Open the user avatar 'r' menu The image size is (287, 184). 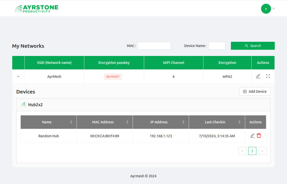click(x=266, y=9)
